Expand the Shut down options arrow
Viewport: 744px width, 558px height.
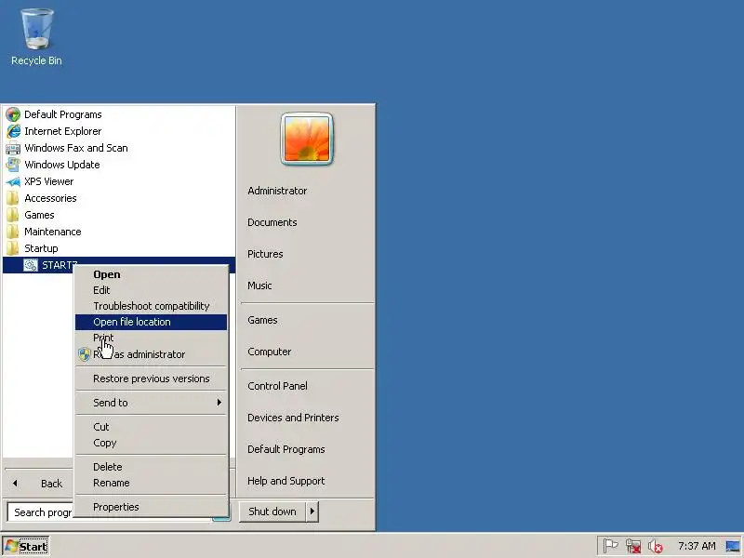[x=312, y=511]
